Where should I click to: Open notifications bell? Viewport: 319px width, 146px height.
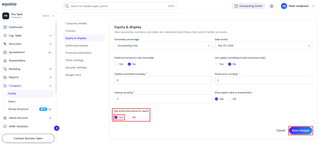(271, 6)
